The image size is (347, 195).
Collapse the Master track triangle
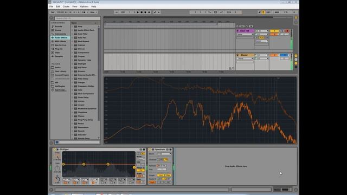237,55
